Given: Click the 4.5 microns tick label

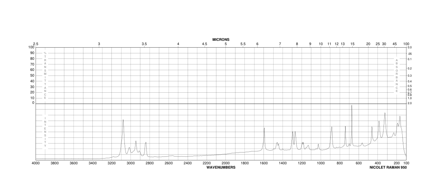Looking at the screenshot, I should (x=205, y=44).
